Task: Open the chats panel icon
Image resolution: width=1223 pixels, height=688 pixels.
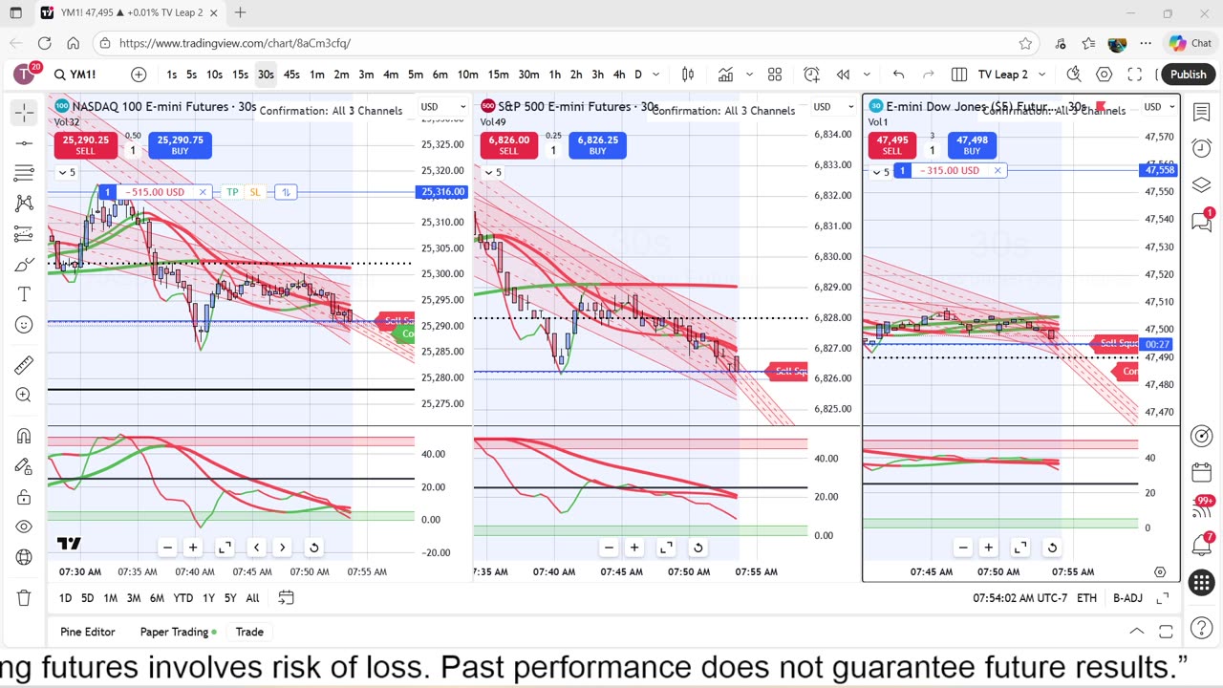Action: [1202, 222]
